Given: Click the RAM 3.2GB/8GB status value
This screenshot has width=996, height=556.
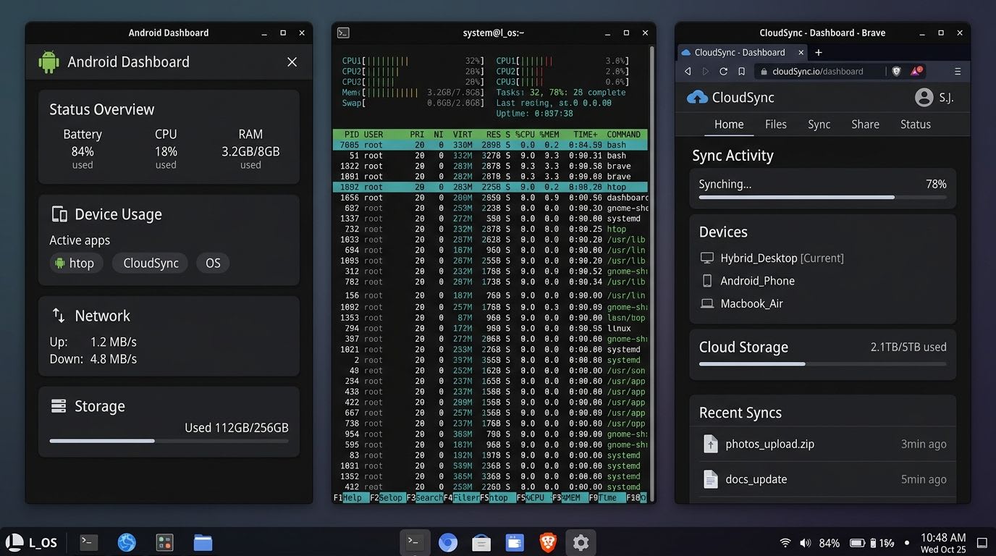Looking at the screenshot, I should click(x=250, y=151).
